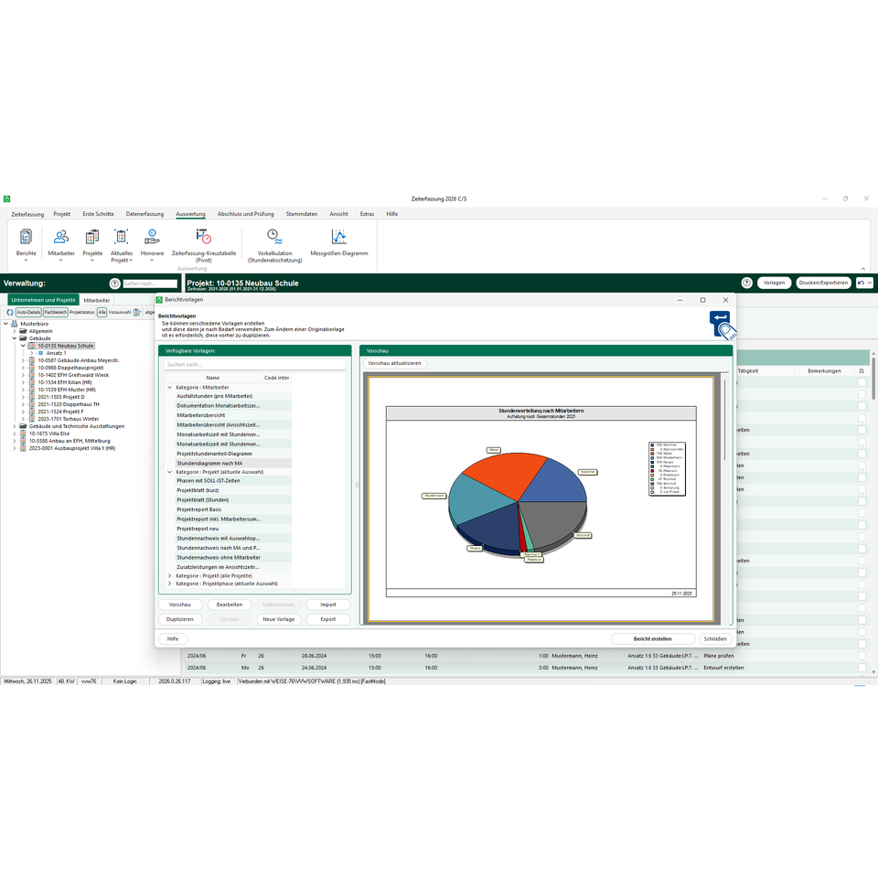Viewport: 878px width, 878px height.
Task: Click the refresh icon in the project tree toolbar
Action: pos(9,313)
